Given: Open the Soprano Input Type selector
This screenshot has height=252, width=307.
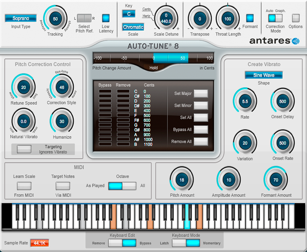Looking at the screenshot, I should (21, 18).
